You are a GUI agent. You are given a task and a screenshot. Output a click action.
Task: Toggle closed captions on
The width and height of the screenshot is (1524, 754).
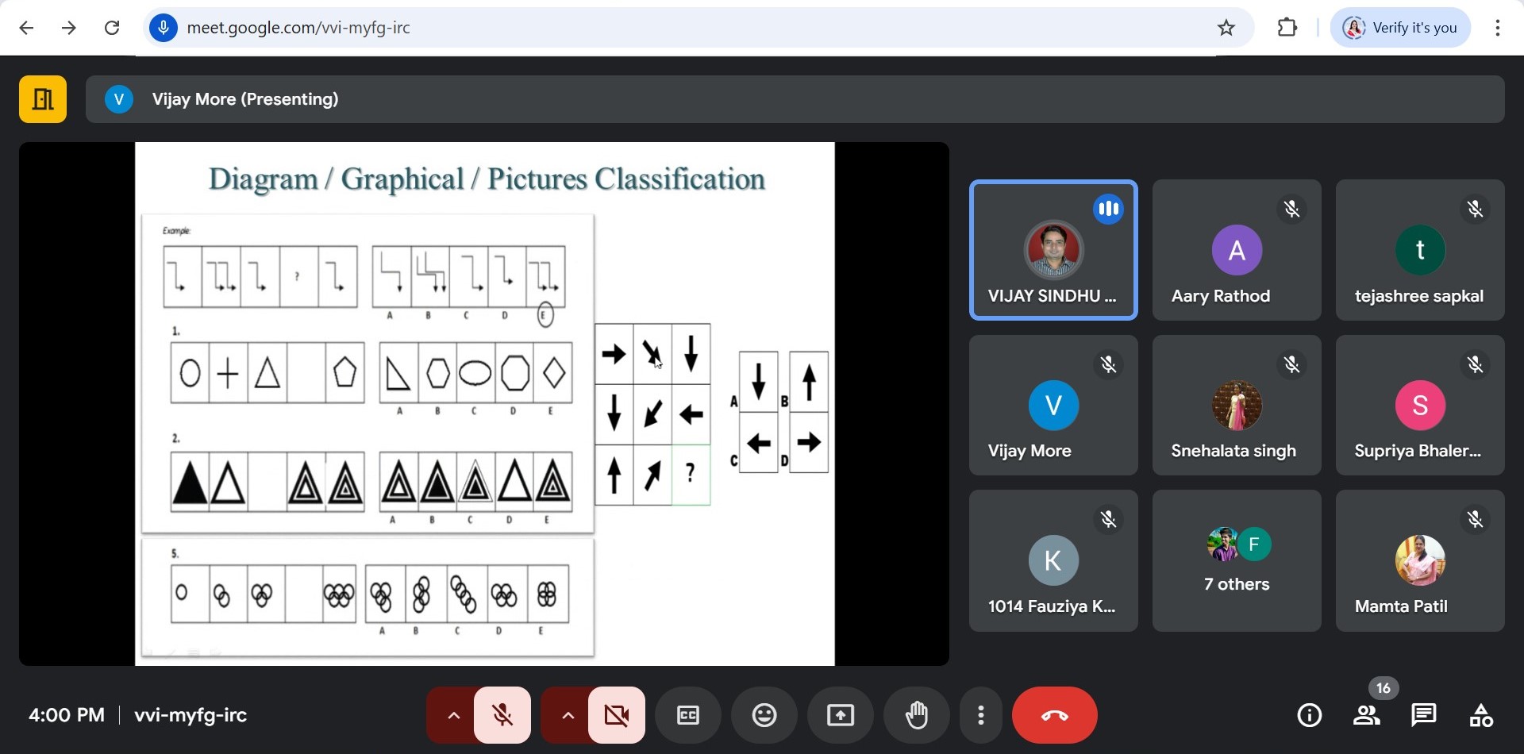click(688, 715)
